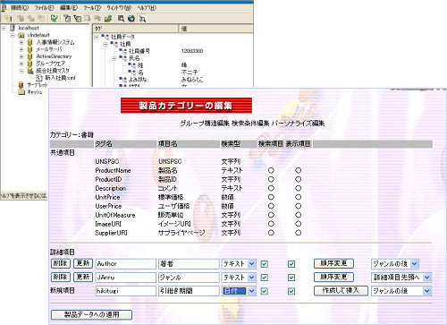This screenshot has height=325, width=447.
Task: Click the node icon beside 社員番号
Action: point(122,51)
